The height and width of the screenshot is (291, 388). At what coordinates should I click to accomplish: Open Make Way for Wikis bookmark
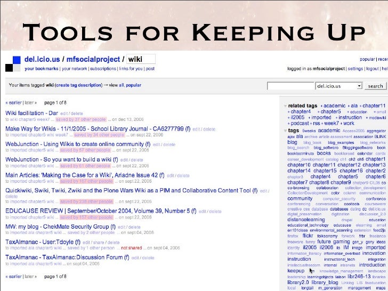98,128
